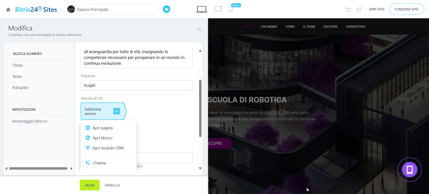Switch to mobile phone preview mode

231,9
